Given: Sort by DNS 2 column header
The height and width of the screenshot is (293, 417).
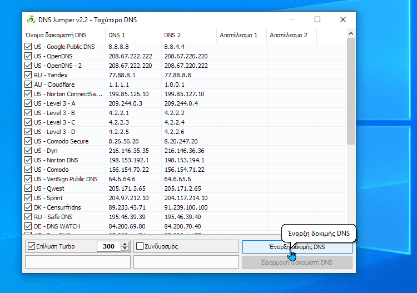Looking at the screenshot, I should pos(188,35).
